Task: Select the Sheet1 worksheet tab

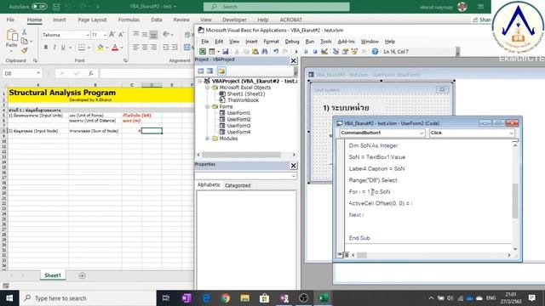Action: click(x=53, y=275)
